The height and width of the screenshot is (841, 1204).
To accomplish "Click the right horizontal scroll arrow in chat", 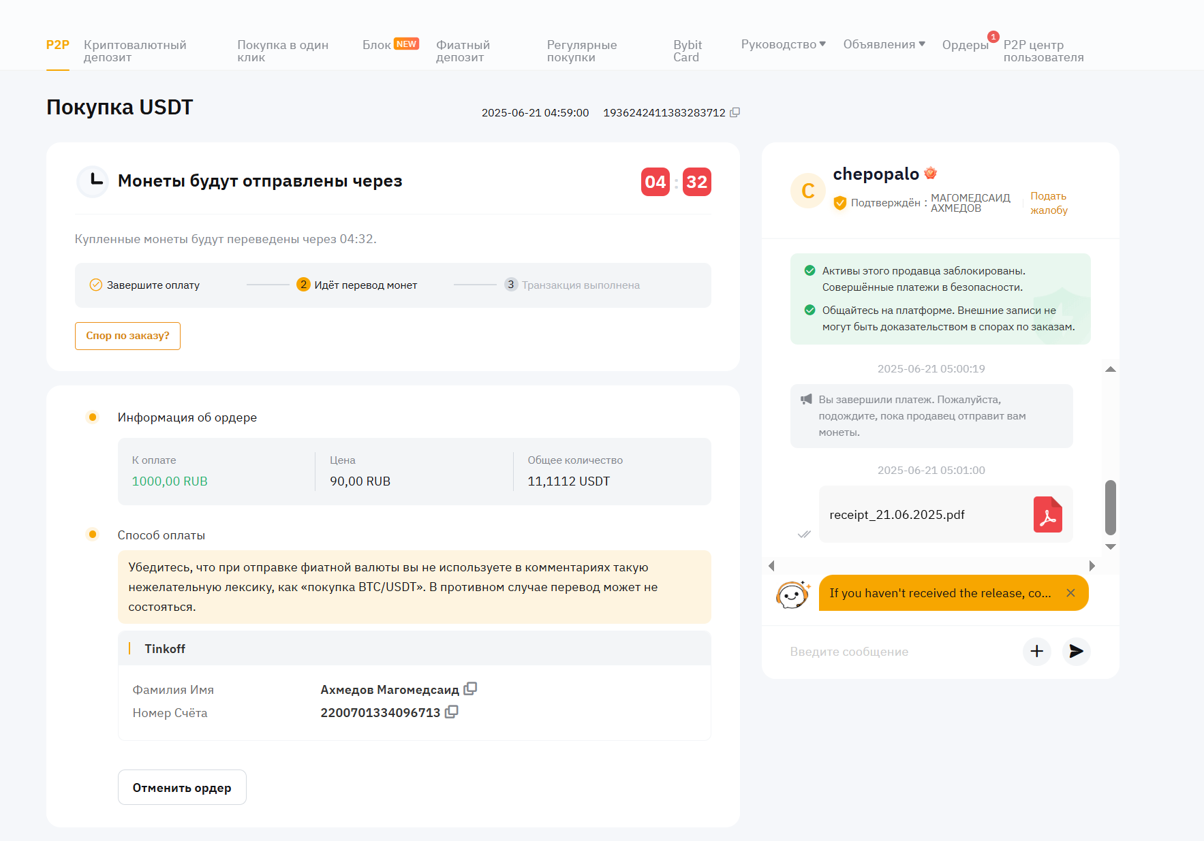I will click(x=1092, y=566).
